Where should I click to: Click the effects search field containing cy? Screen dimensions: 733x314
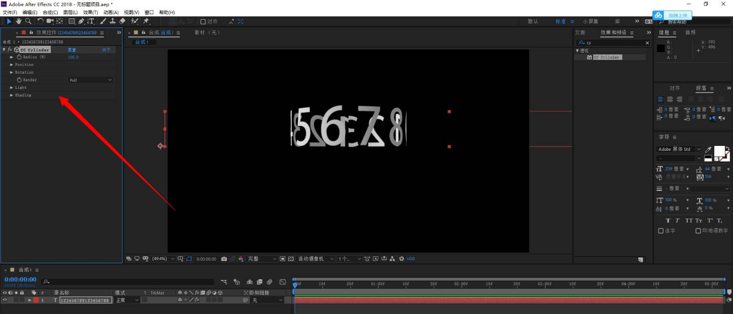(614, 43)
